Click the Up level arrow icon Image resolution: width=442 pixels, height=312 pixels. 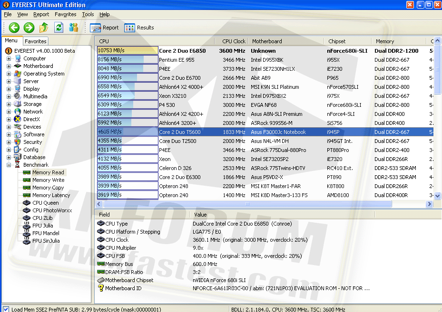coord(44,28)
